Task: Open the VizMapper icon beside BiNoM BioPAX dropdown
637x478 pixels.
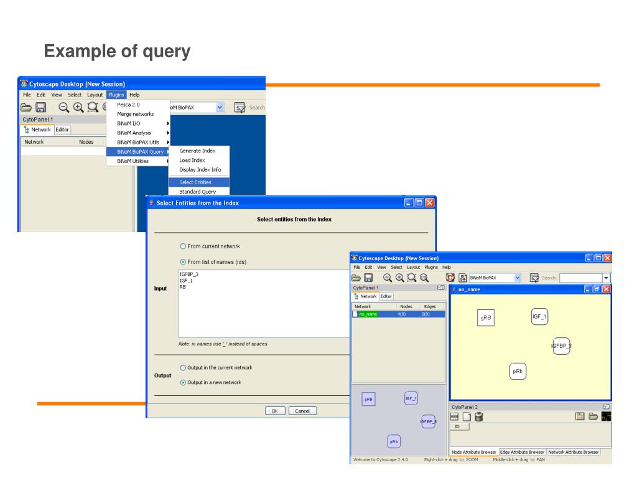Action: click(x=462, y=278)
